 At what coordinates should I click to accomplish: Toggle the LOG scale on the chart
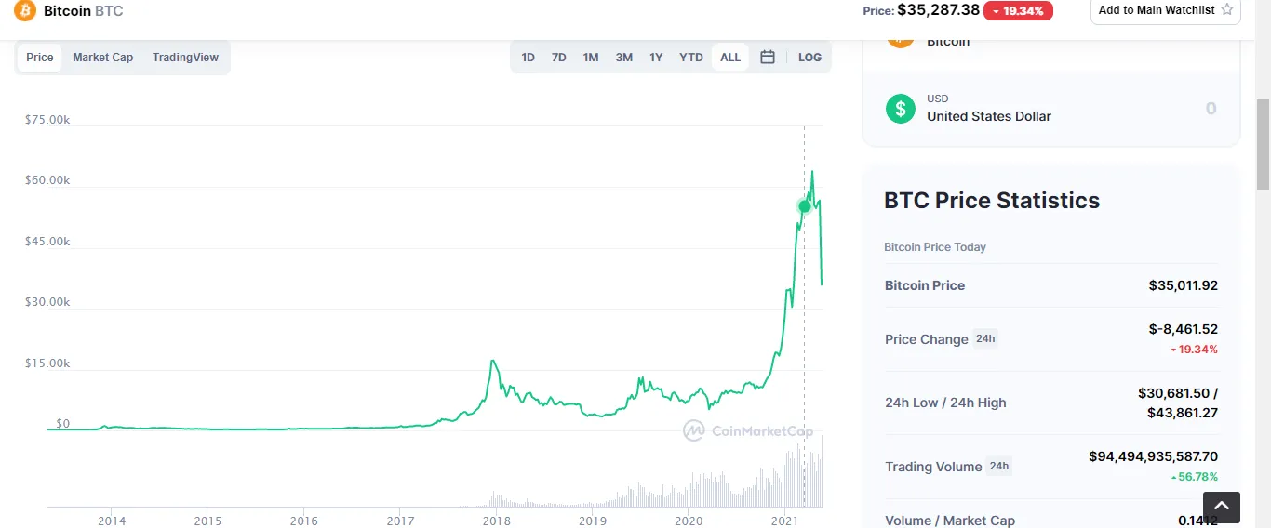pyautogui.click(x=809, y=58)
